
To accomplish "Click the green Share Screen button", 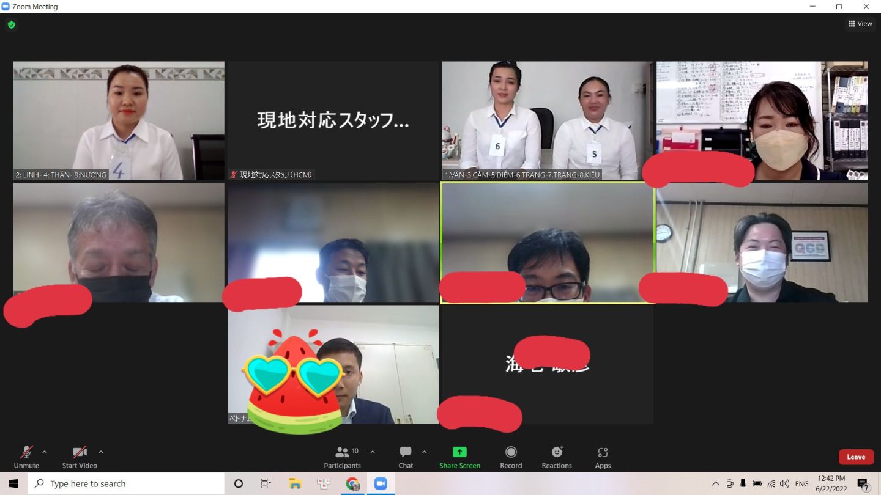I will (x=459, y=456).
